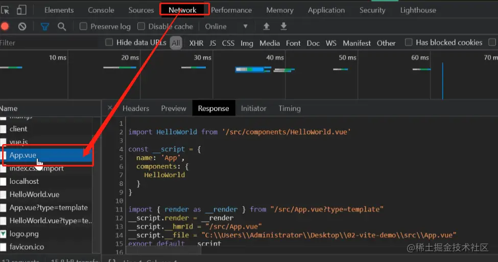The width and height of the screenshot is (498, 262).
Task: Select the App.vue request row
Action: pos(46,155)
